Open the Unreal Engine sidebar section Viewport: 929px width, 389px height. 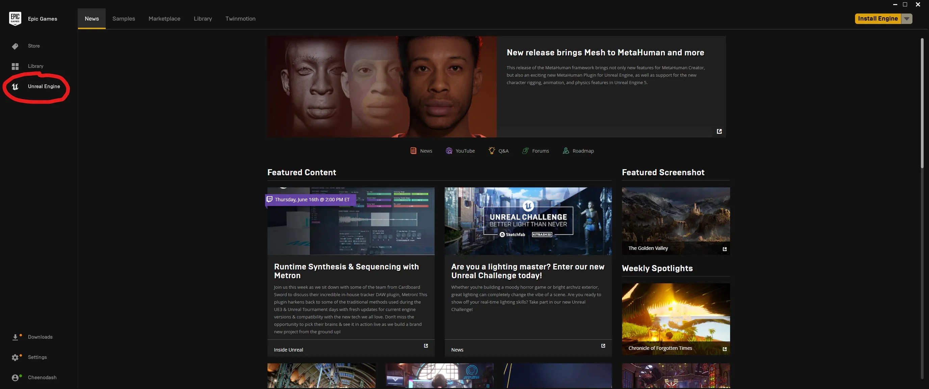tap(44, 86)
